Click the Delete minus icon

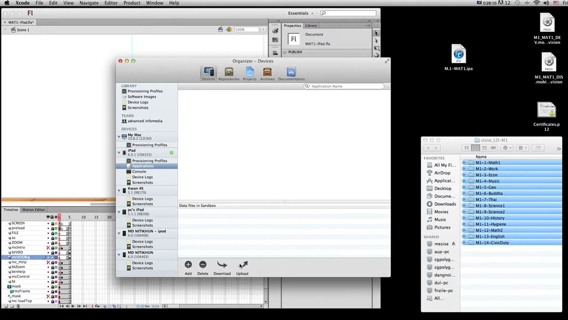(x=203, y=264)
